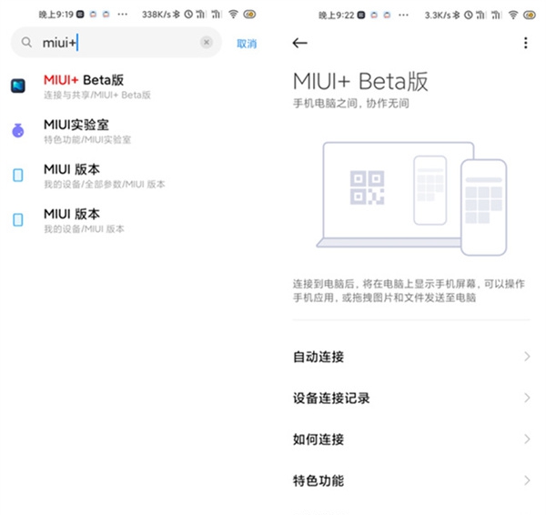Tap the 晚上9:22 clock in status bar
This screenshot has width=546, height=515.
coord(337,15)
